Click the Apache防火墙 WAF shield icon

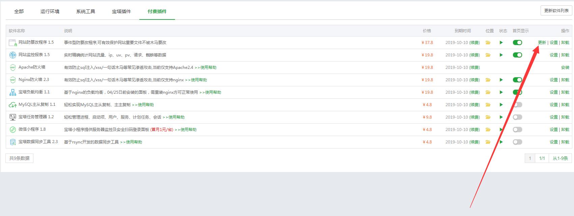pyautogui.click(x=13, y=68)
